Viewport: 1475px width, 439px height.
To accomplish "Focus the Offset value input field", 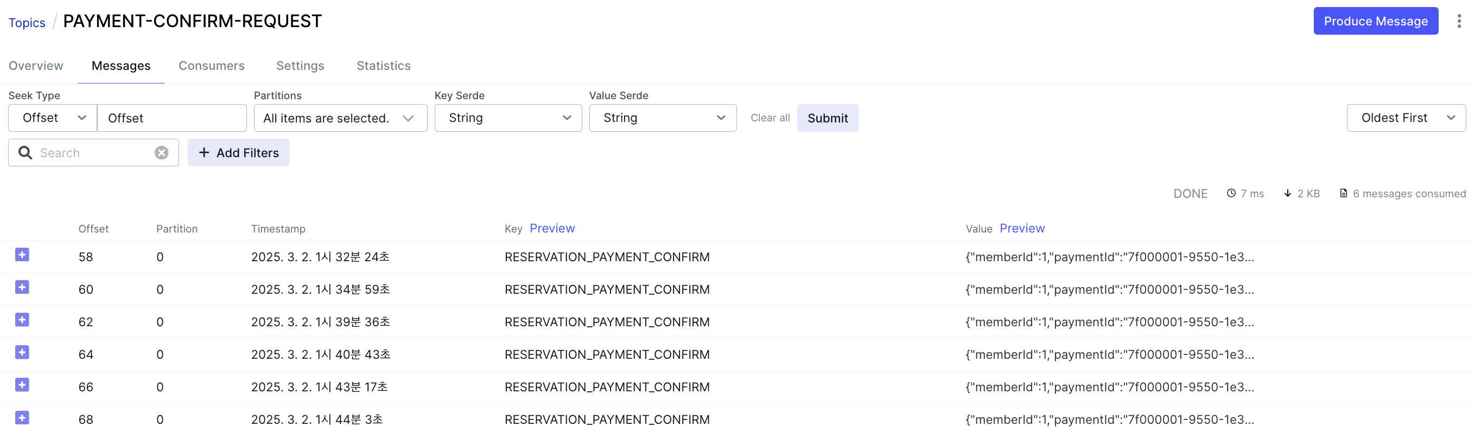I will click(172, 118).
